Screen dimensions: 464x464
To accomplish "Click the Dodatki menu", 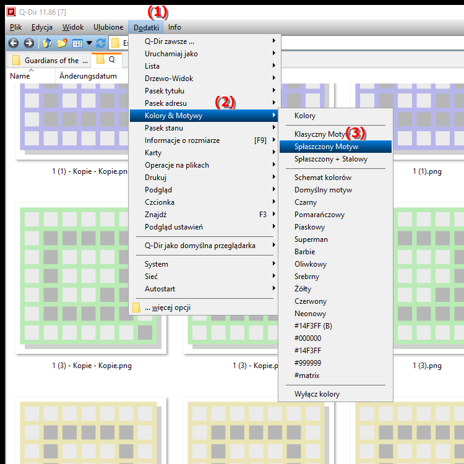I will point(146,27).
